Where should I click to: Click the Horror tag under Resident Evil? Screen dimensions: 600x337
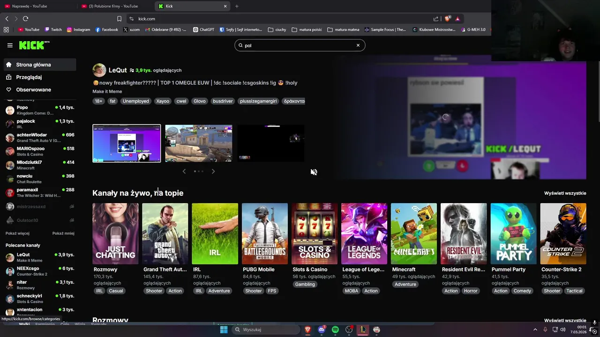(x=471, y=291)
